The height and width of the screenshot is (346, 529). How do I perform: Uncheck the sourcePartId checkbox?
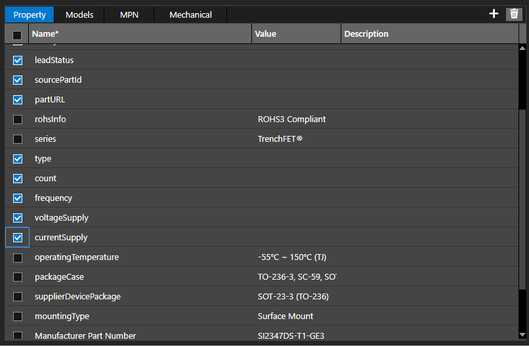[18, 80]
